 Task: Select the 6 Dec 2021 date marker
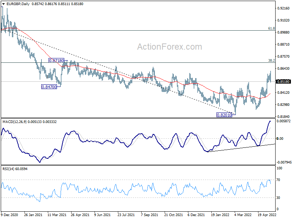coord(195,215)
